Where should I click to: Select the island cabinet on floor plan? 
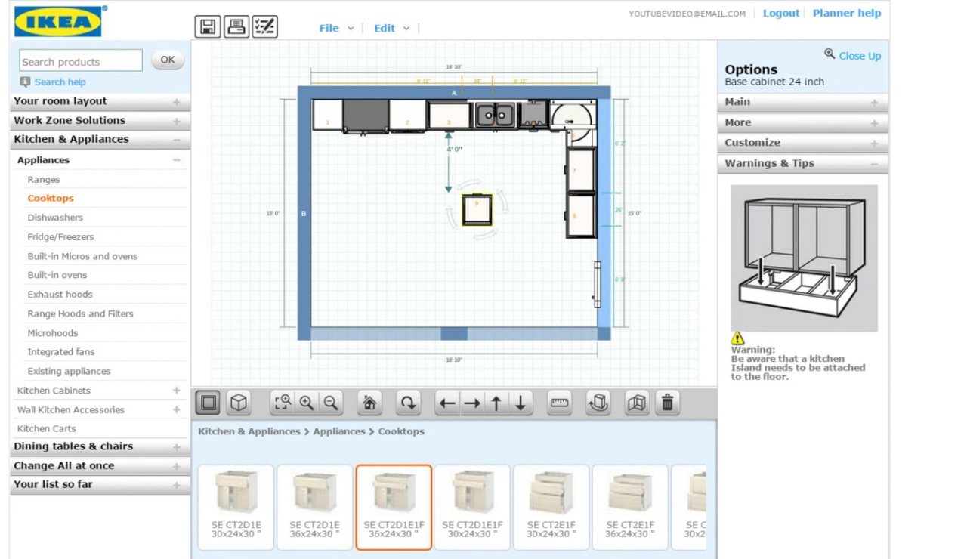click(x=477, y=209)
